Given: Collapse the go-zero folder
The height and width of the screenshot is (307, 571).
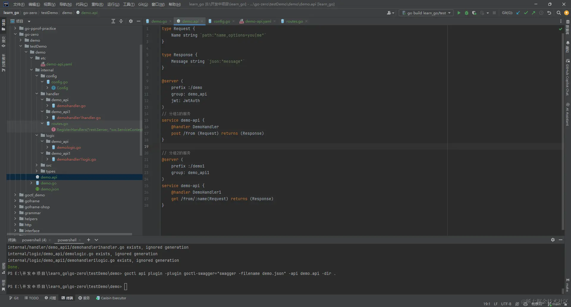Looking at the screenshot, I should click(x=15, y=34).
